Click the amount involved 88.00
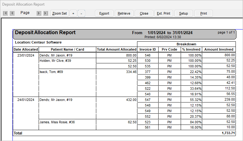Viewport: 243px width, 141px height. pos(231,116)
